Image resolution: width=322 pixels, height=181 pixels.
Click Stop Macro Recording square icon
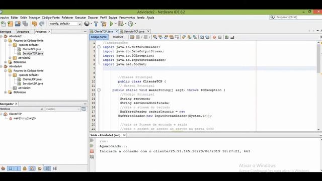click(x=220, y=37)
